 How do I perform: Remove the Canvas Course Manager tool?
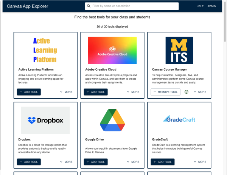point(165,92)
